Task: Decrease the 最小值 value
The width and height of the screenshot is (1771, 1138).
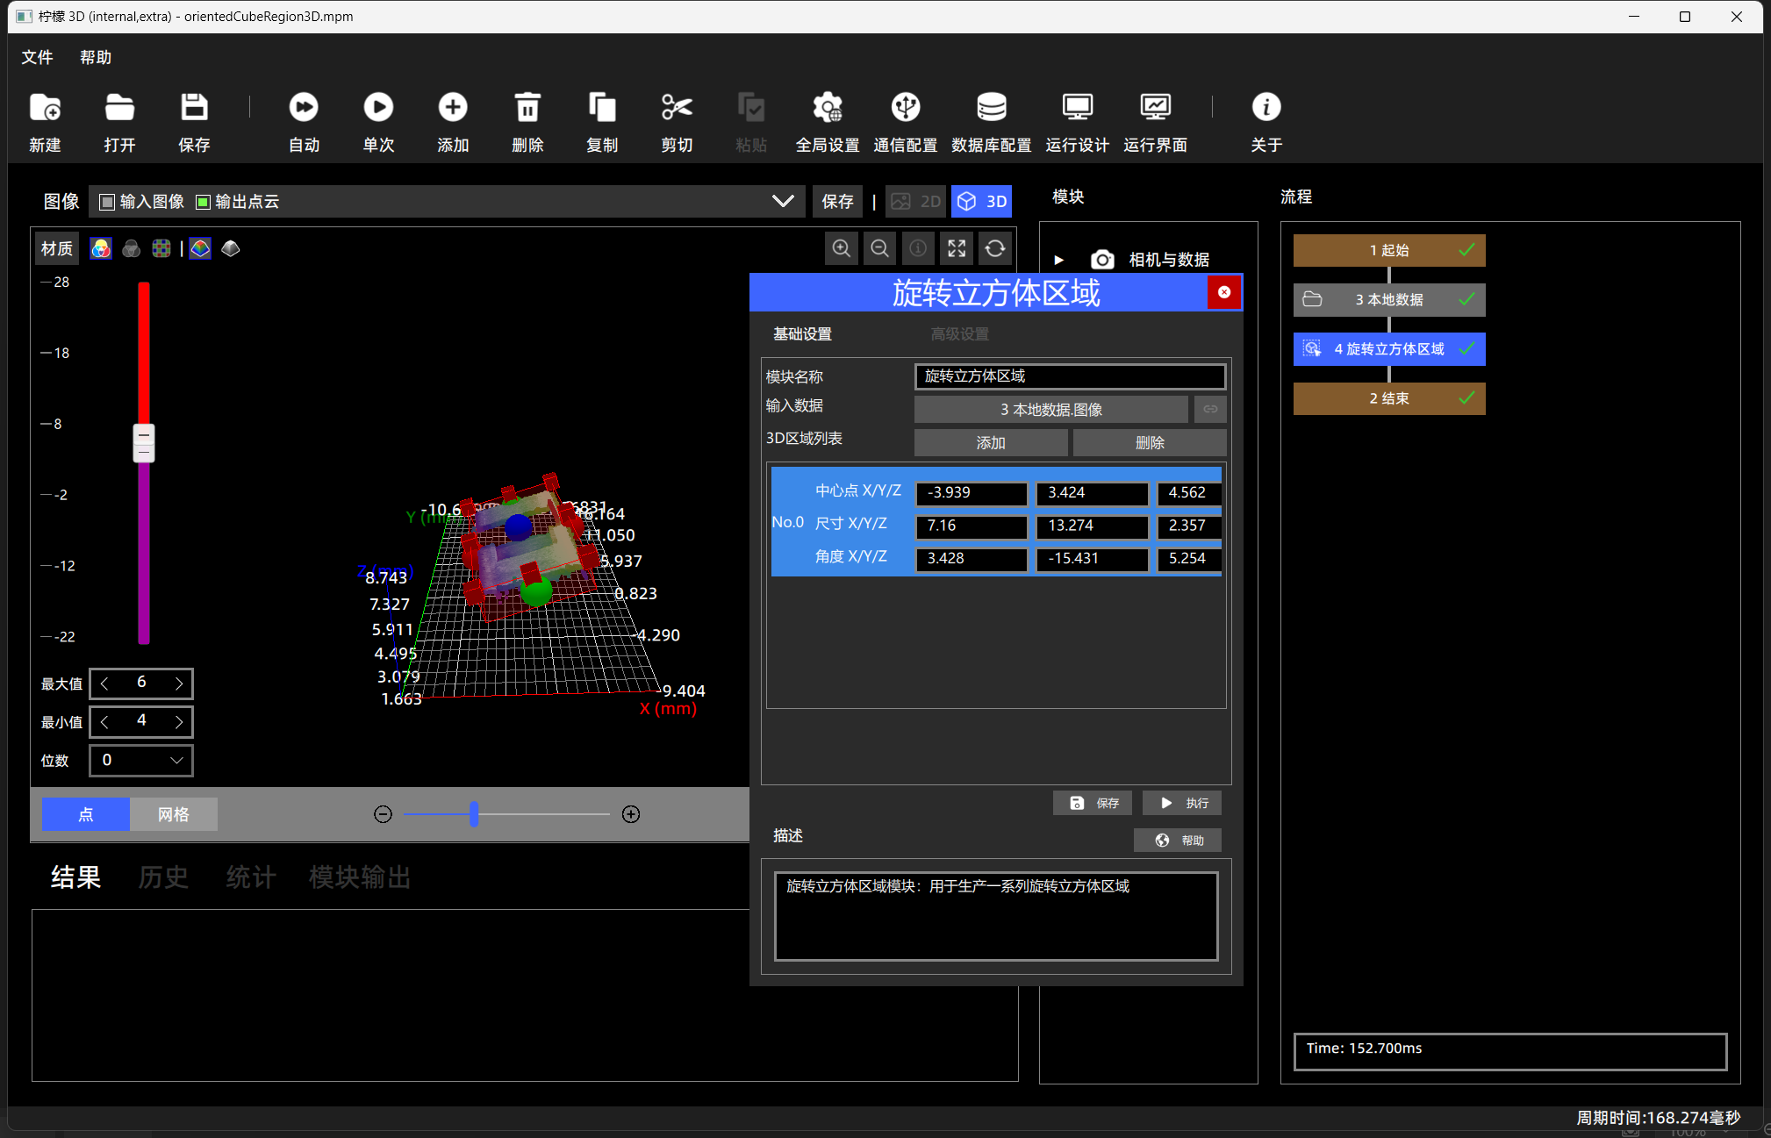Action: click(x=104, y=721)
